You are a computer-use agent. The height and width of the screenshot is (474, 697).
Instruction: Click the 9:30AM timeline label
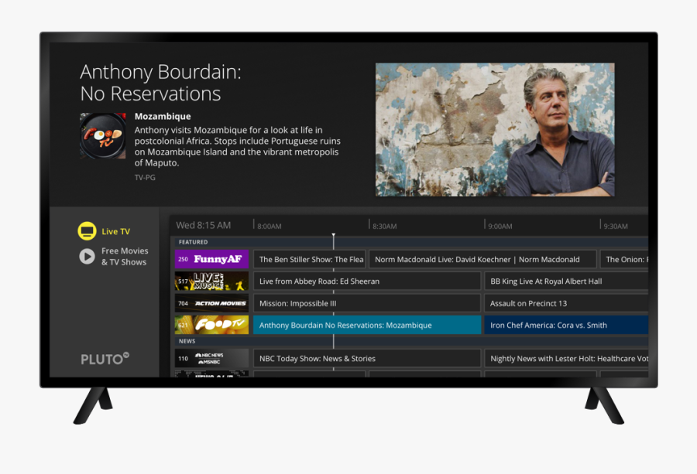pyautogui.click(x=616, y=227)
